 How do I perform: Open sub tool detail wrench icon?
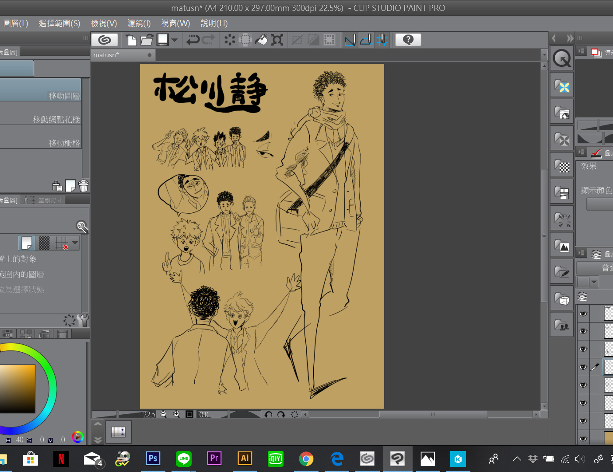pos(82,319)
